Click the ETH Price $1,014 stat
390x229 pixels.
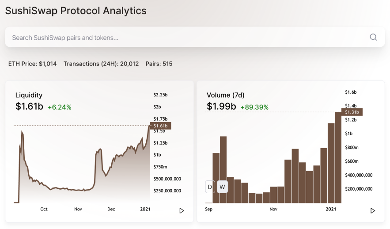32,64
